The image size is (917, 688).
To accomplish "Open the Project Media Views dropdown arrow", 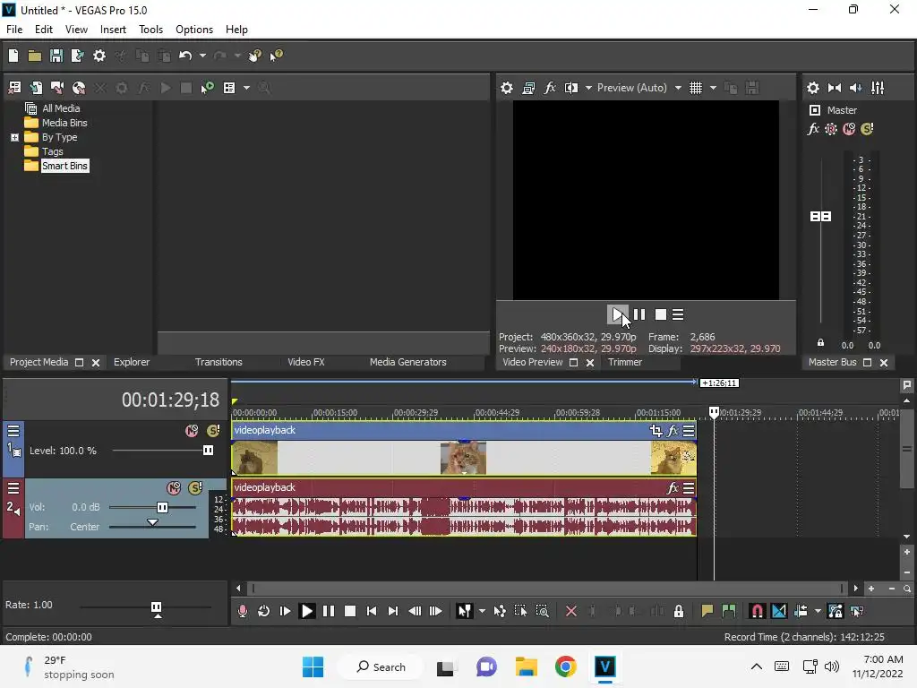I will 247,88.
